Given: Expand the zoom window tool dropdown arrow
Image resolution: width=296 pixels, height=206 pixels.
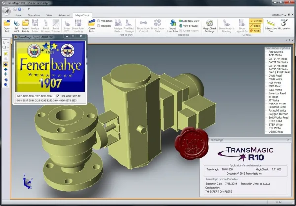Looking at the screenshot, I should [8, 47].
